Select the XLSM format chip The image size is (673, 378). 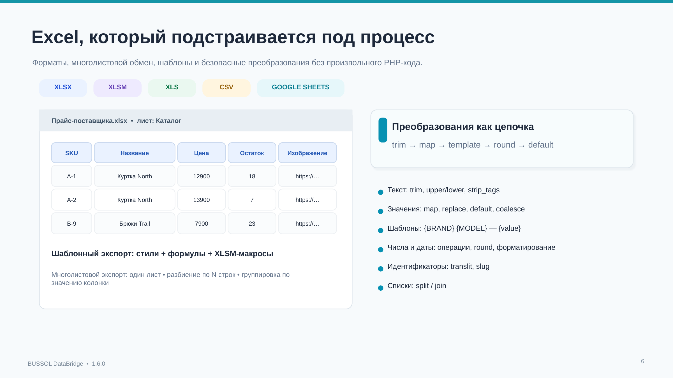pyautogui.click(x=117, y=88)
